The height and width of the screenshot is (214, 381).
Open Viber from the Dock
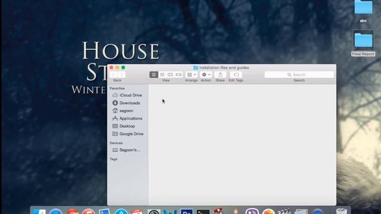[252, 211]
